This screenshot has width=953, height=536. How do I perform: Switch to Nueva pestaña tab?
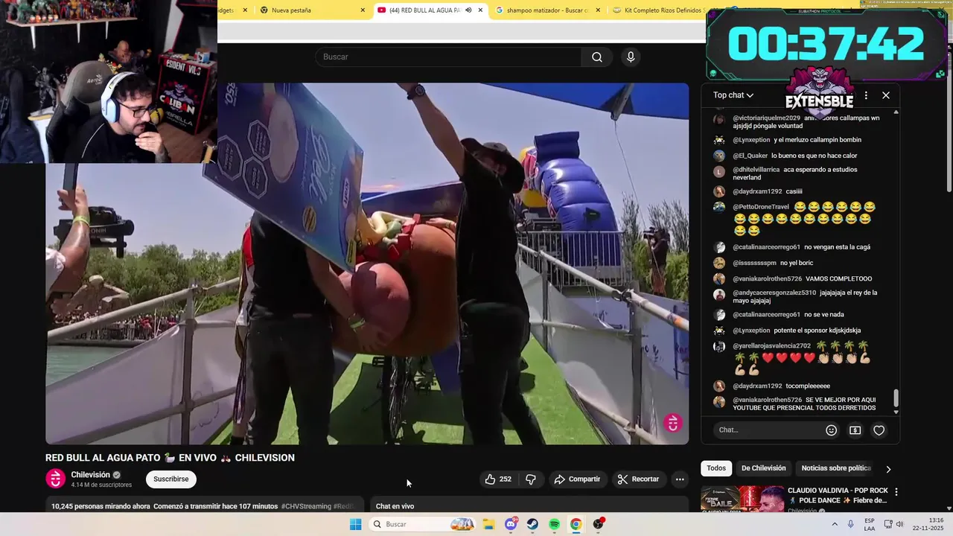click(311, 10)
